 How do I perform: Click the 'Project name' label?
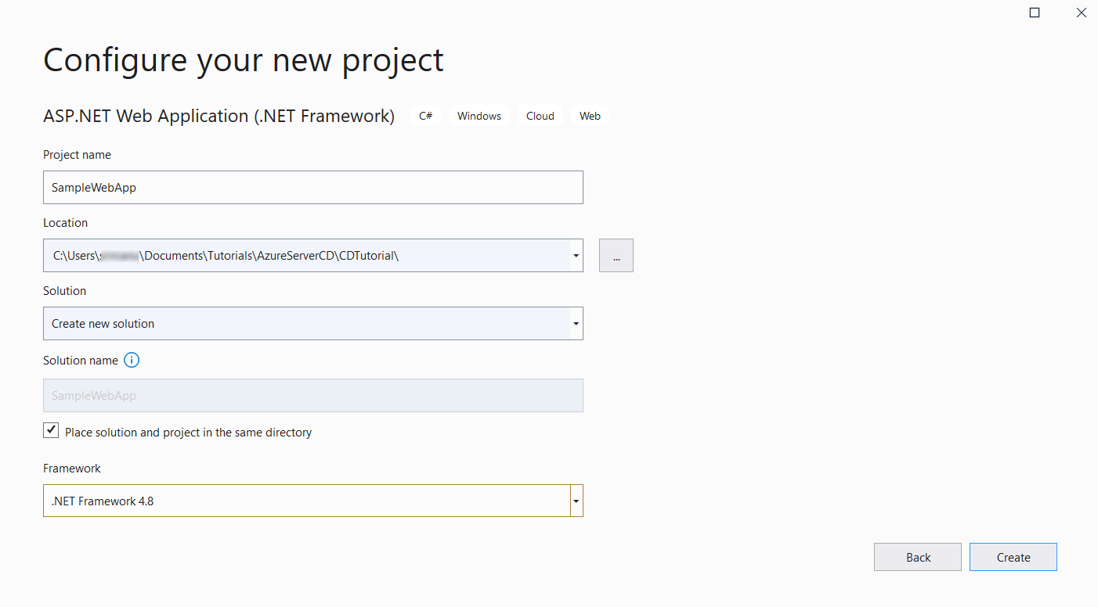coord(77,155)
